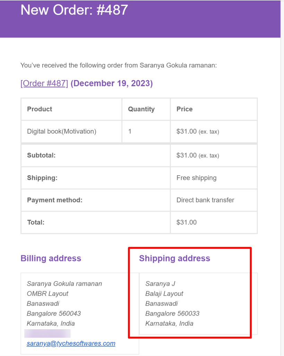The height and width of the screenshot is (356, 284).
Task: Click the Saranya J shipping name
Action: point(160,284)
